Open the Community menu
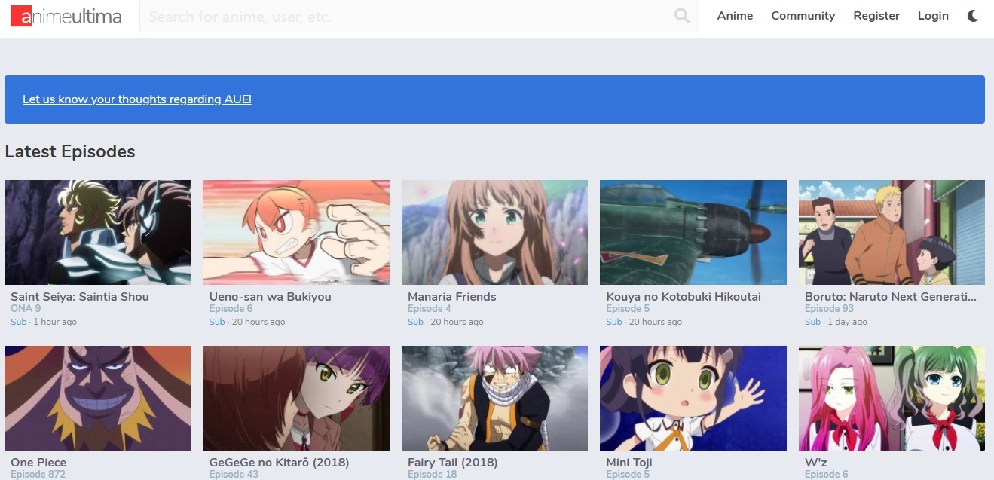This screenshot has height=480, width=994. [803, 16]
